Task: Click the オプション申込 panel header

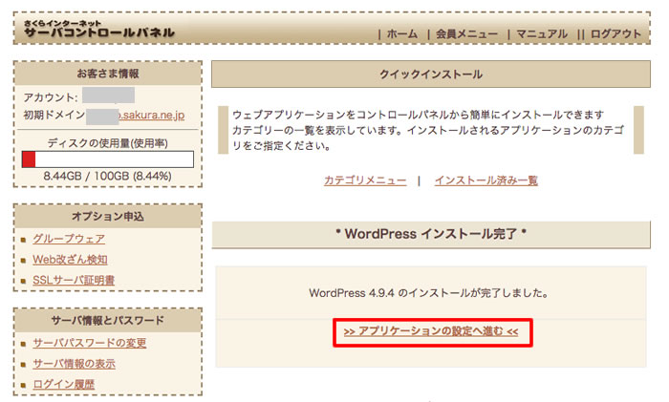Action: [x=107, y=217]
